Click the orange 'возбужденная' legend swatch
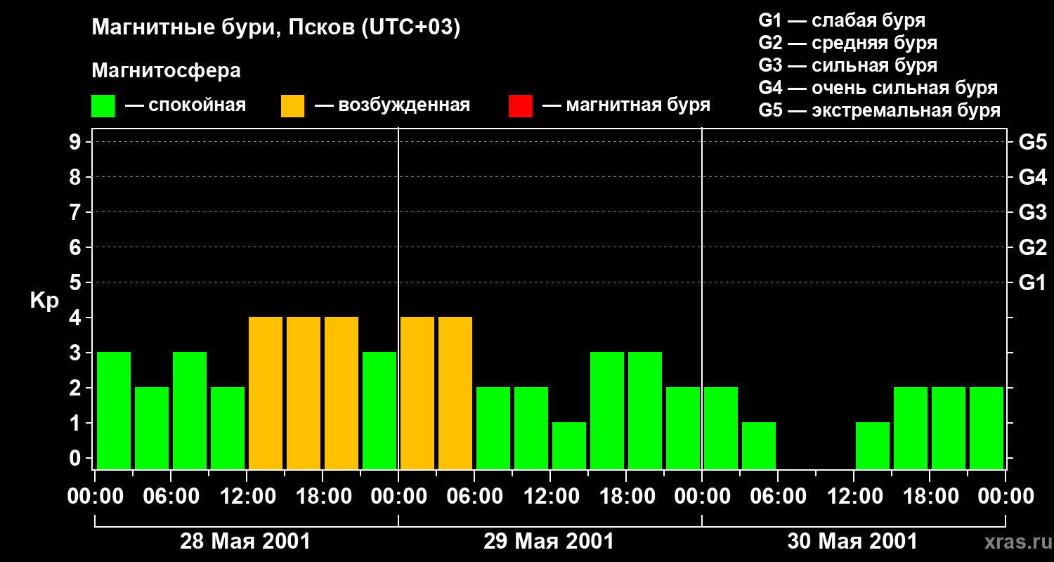The image size is (1054, 562). (x=292, y=106)
